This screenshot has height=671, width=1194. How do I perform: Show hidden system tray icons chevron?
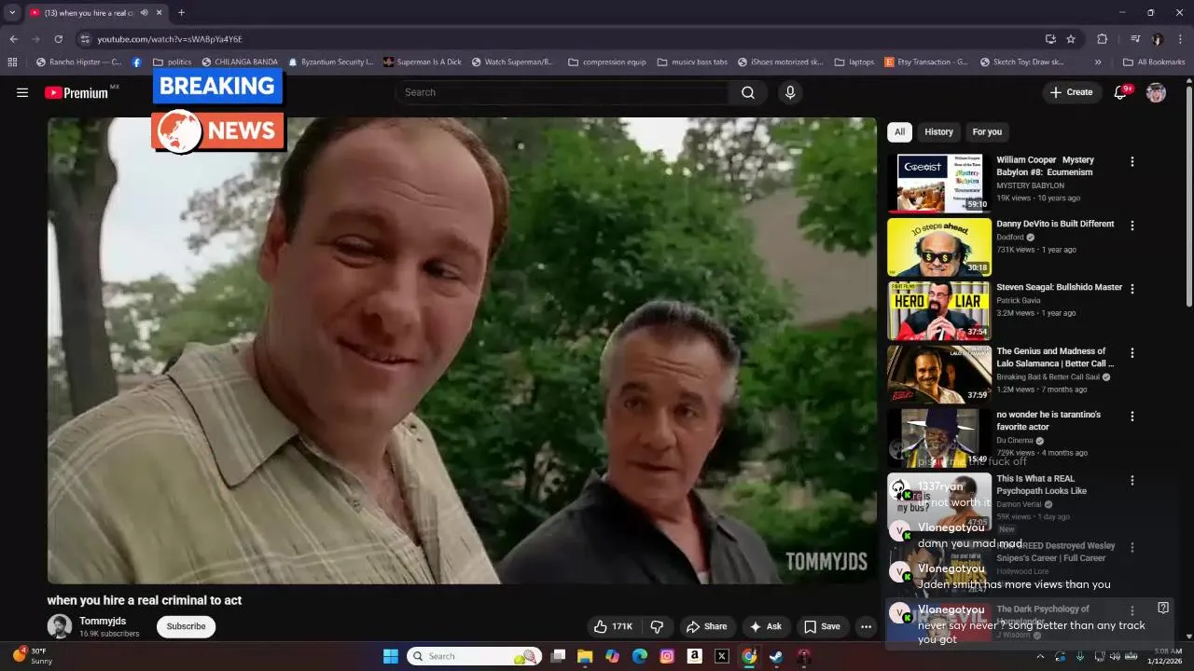pyautogui.click(x=1041, y=656)
